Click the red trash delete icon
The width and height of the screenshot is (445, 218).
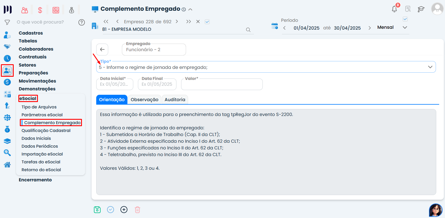tap(137, 210)
